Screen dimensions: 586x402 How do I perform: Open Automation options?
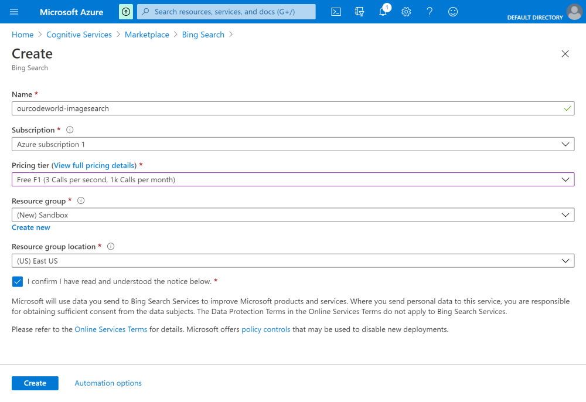[108, 383]
